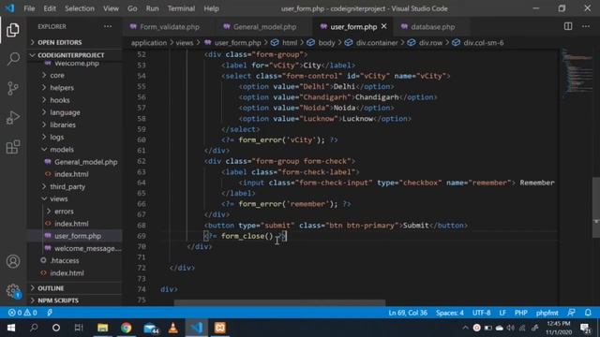Open Source Control view

pyautogui.click(x=13, y=88)
